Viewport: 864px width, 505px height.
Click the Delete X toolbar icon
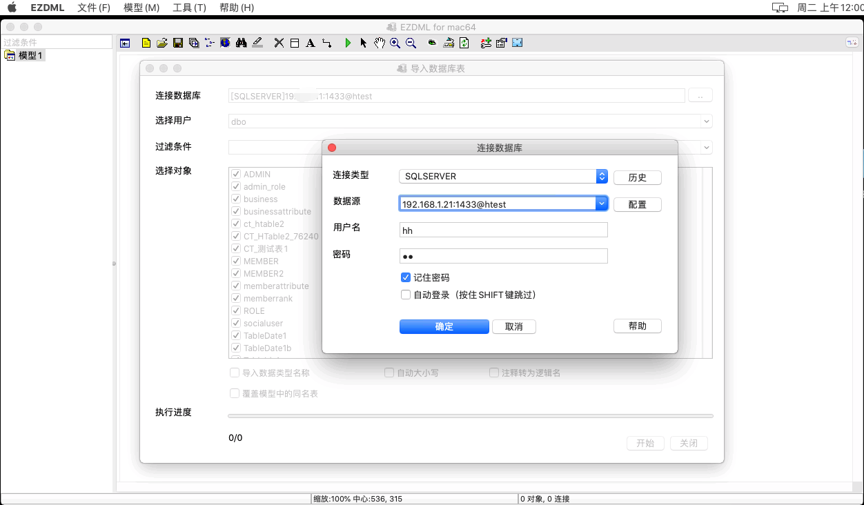[279, 43]
